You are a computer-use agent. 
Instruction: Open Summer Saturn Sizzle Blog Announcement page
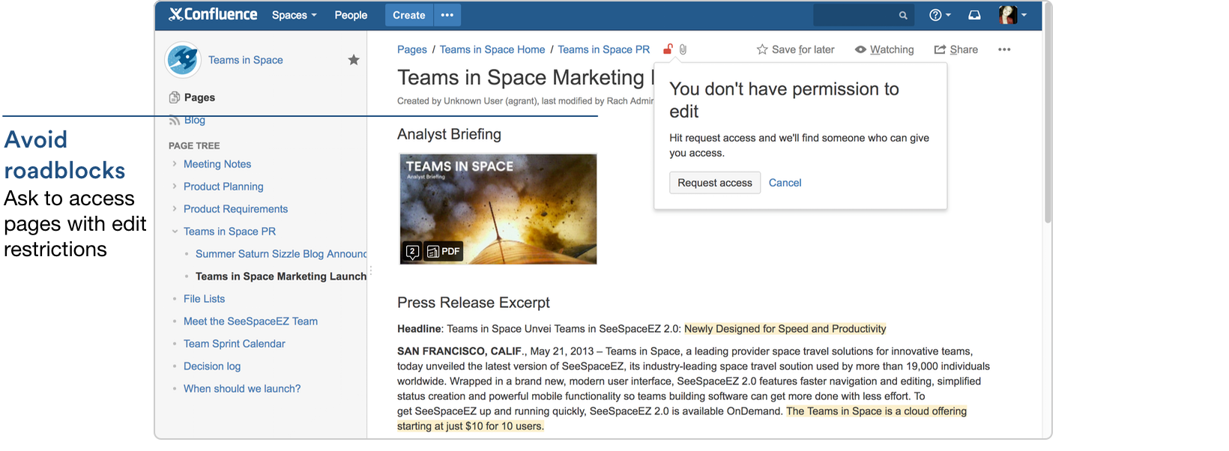tap(281, 254)
